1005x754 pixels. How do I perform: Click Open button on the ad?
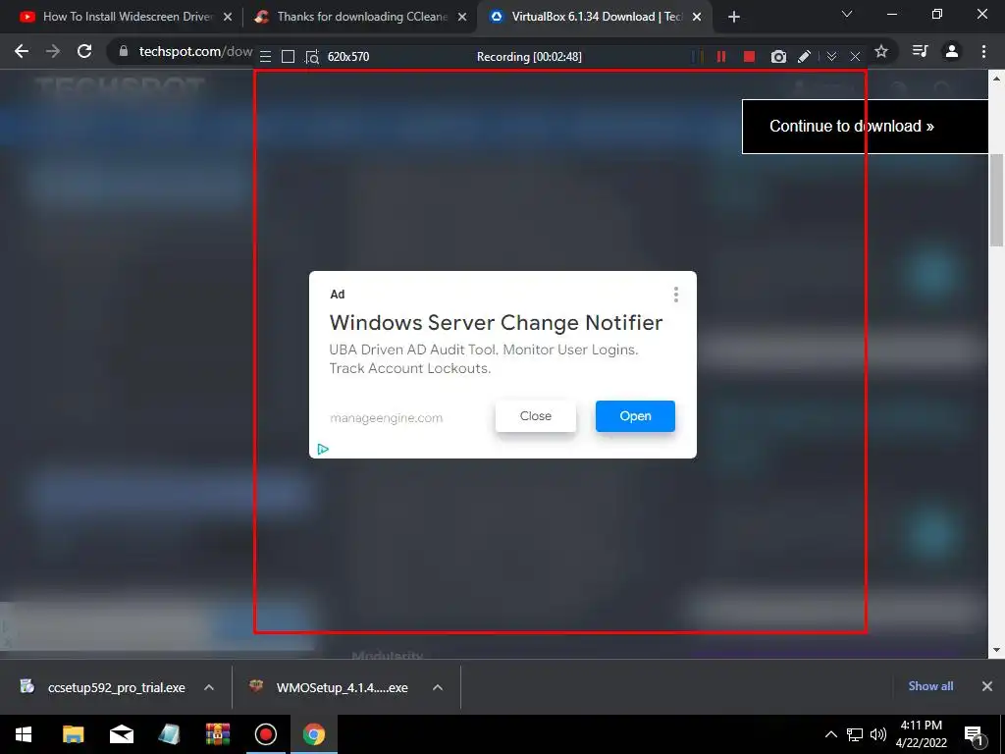[635, 416]
